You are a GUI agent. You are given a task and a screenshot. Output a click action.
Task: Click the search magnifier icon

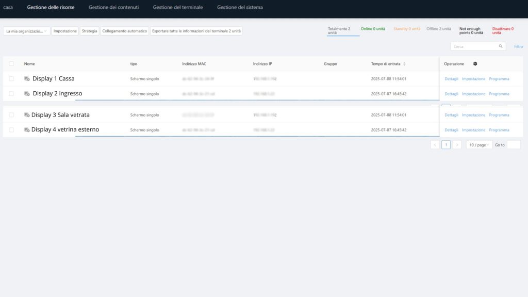[x=500, y=46]
